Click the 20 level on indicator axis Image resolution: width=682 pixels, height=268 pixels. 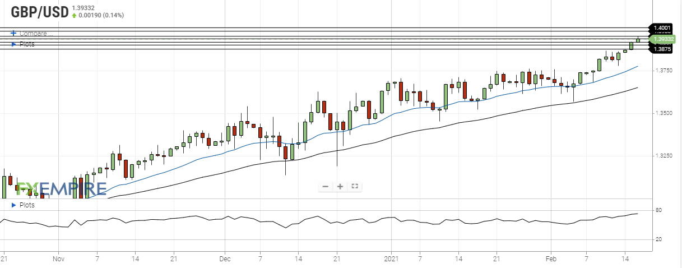pos(658,239)
